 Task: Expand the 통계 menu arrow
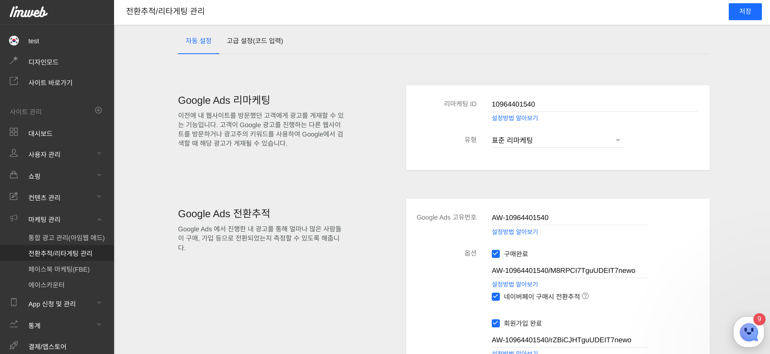[x=99, y=325]
